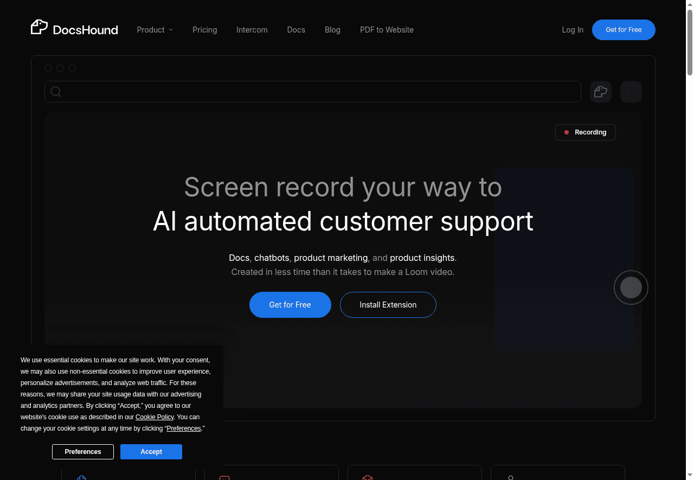Click the DocsHound extension icon beside search bar
This screenshot has height=480, width=694.
(x=600, y=92)
